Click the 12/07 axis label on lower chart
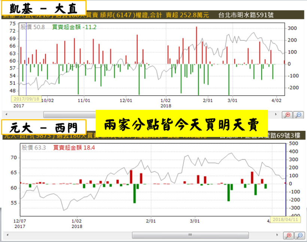 click(19, 221)
